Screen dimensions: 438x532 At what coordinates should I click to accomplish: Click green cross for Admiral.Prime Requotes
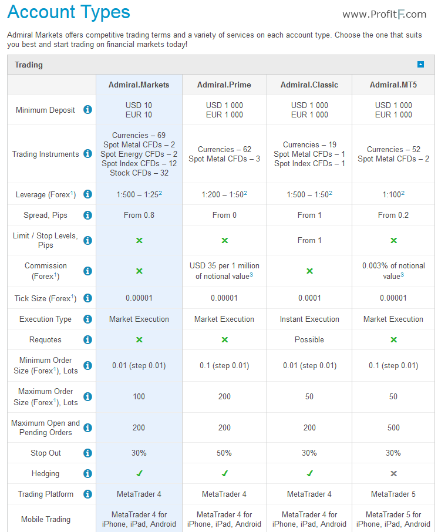coord(225,339)
